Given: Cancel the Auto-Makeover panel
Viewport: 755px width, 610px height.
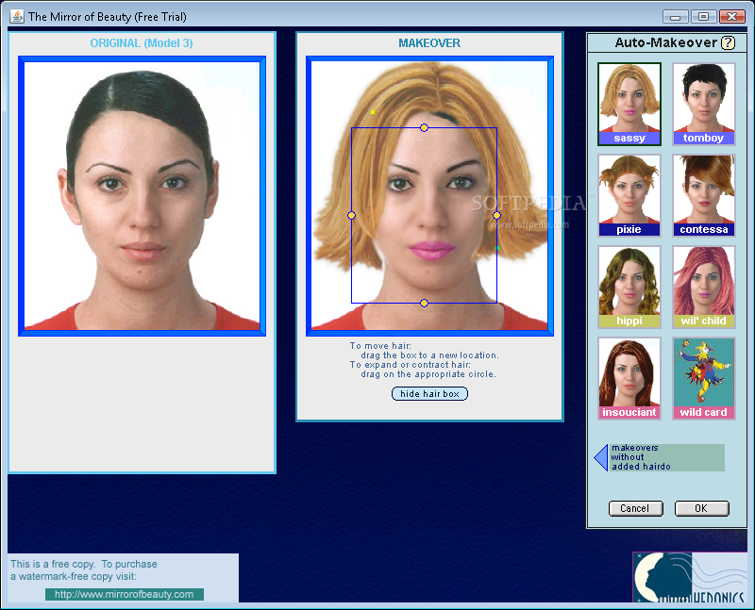Looking at the screenshot, I should coord(635,508).
